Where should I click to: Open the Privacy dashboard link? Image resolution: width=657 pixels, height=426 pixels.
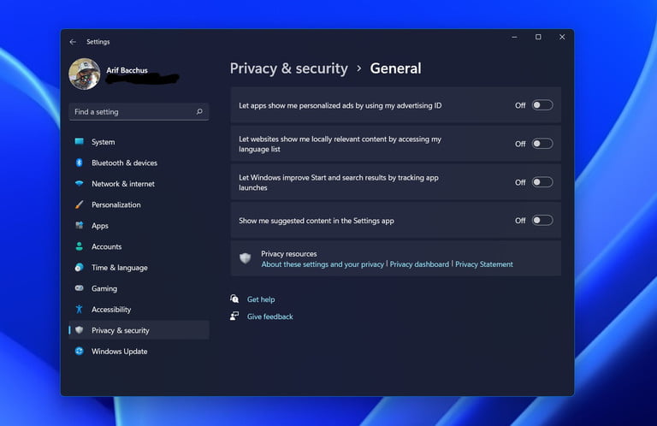(419, 264)
